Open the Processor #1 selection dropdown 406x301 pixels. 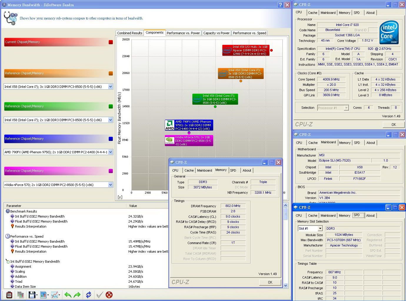point(346,108)
